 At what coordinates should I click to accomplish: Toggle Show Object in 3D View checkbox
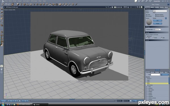point(146,34)
